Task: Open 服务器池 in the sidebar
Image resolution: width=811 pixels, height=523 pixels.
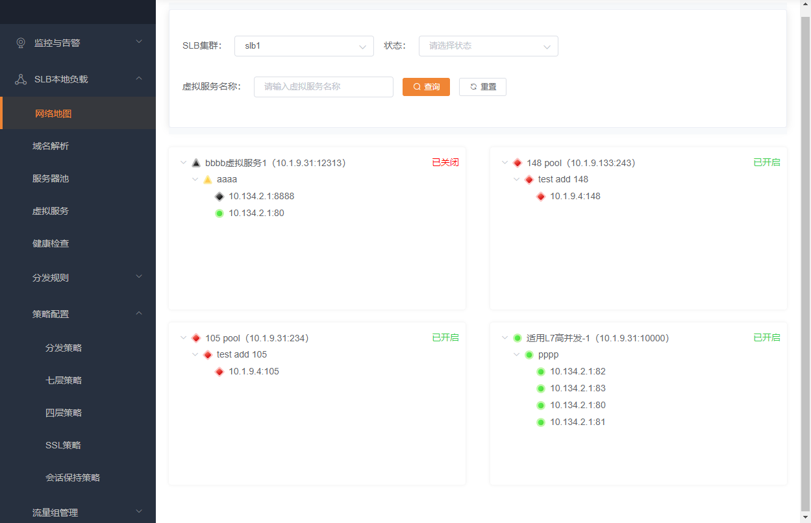Action: pos(51,178)
